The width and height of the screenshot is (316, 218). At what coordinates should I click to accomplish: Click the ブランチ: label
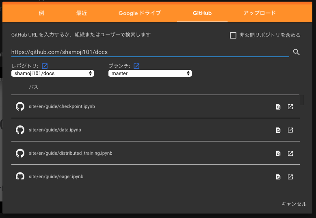(x=119, y=66)
